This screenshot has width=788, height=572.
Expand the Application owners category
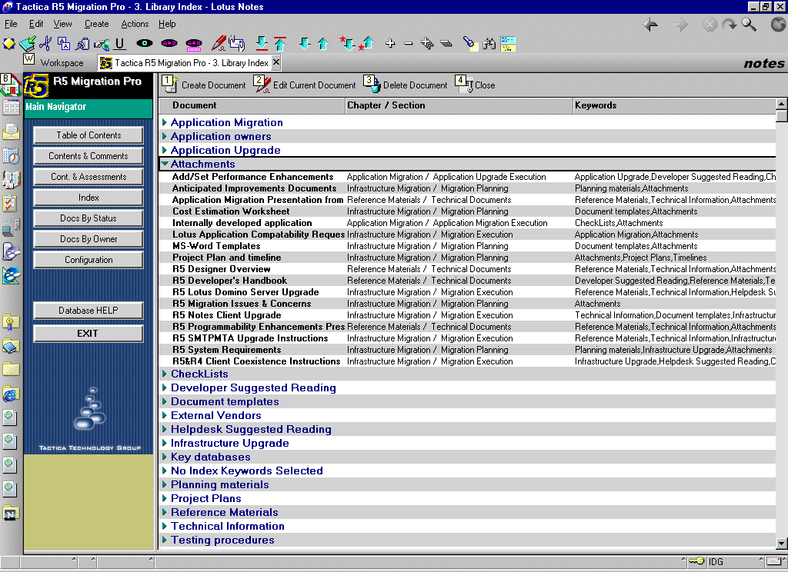pos(165,136)
